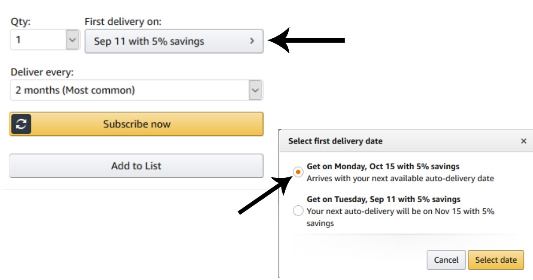Click the "First delivery on:" label
Viewport: 533px width, 280px height.
pyautogui.click(x=123, y=21)
